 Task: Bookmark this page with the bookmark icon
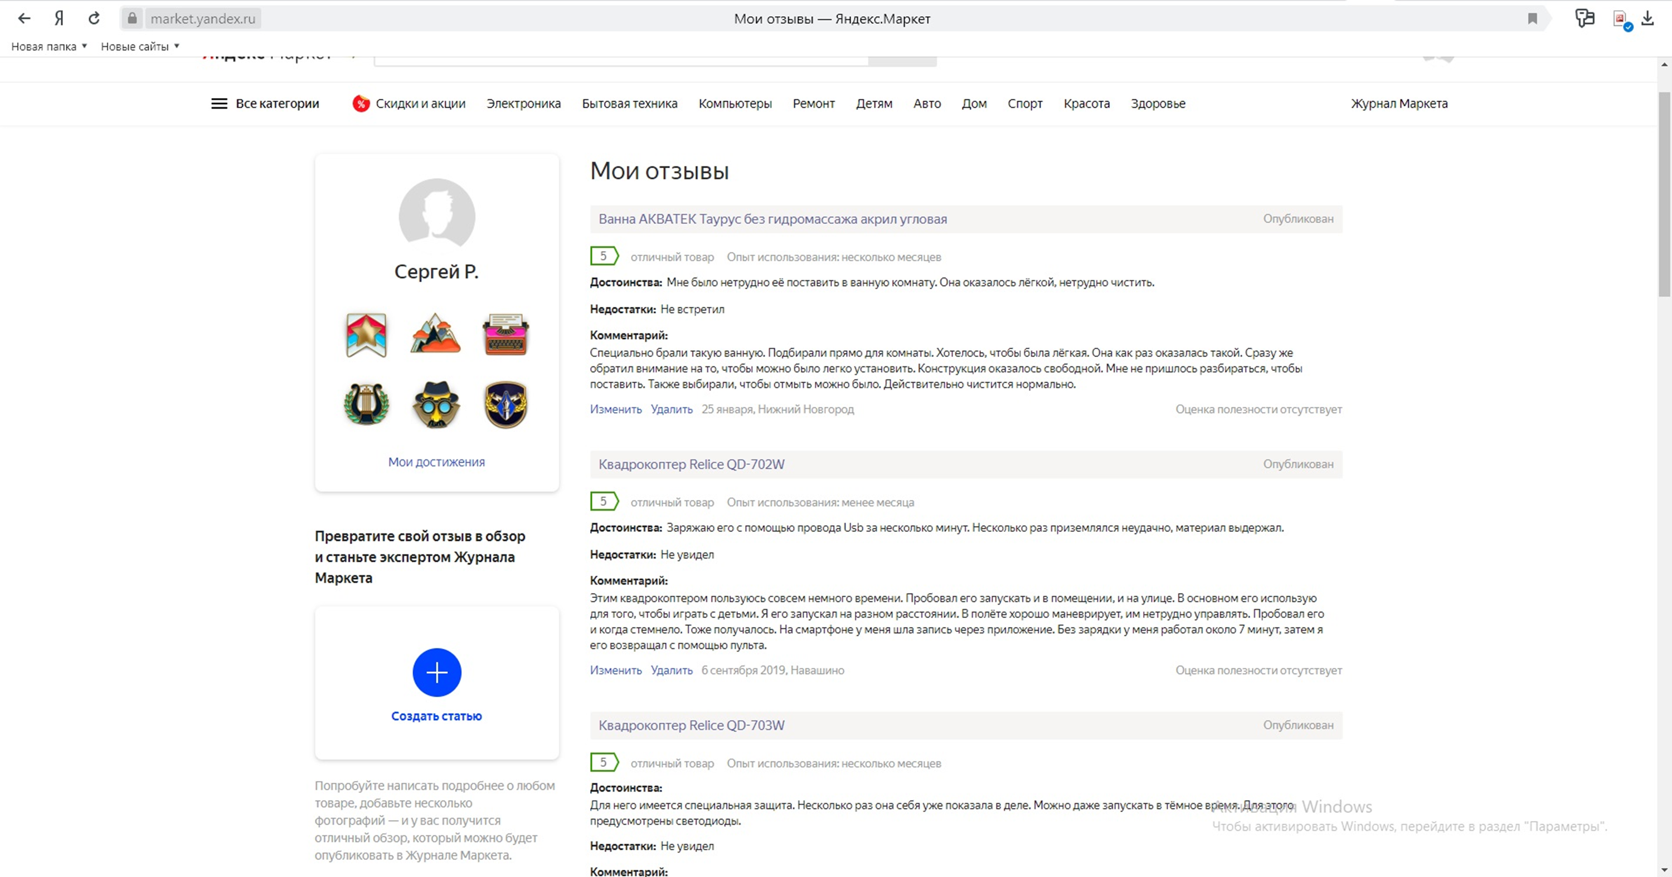pos(1533,19)
